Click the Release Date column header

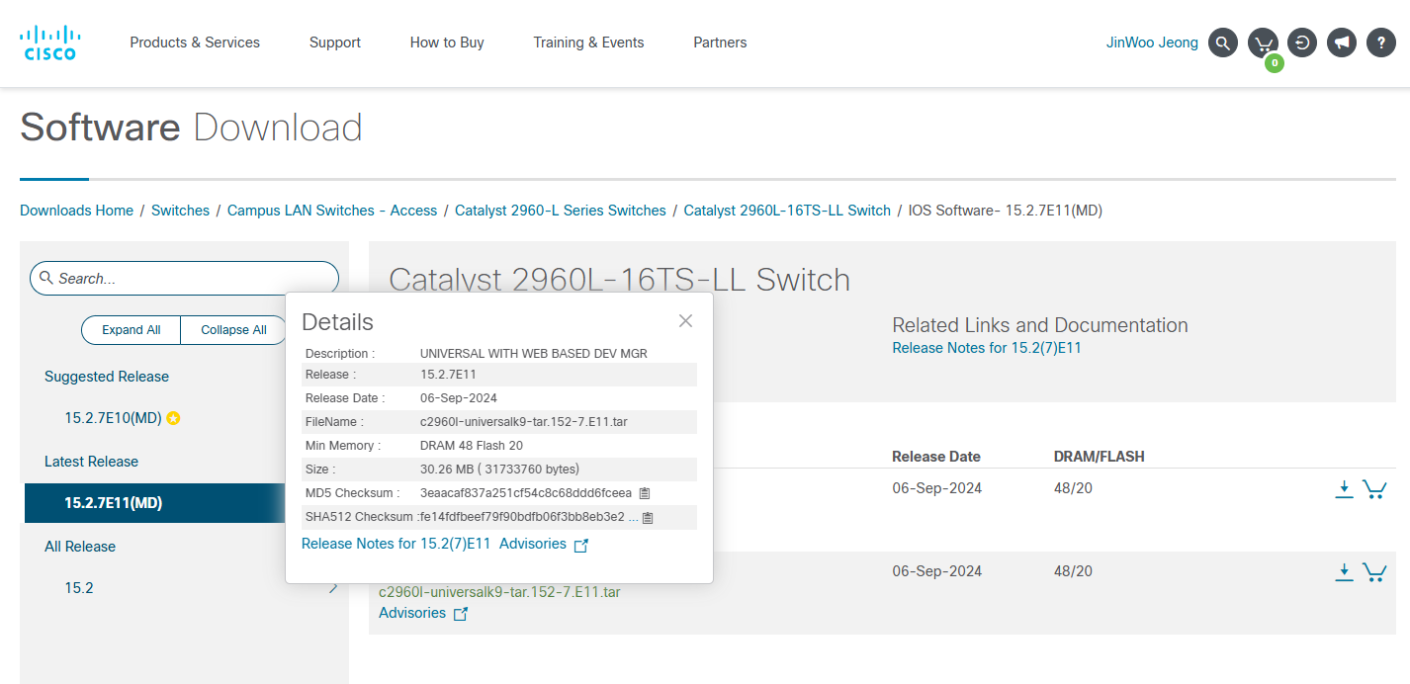(936, 457)
